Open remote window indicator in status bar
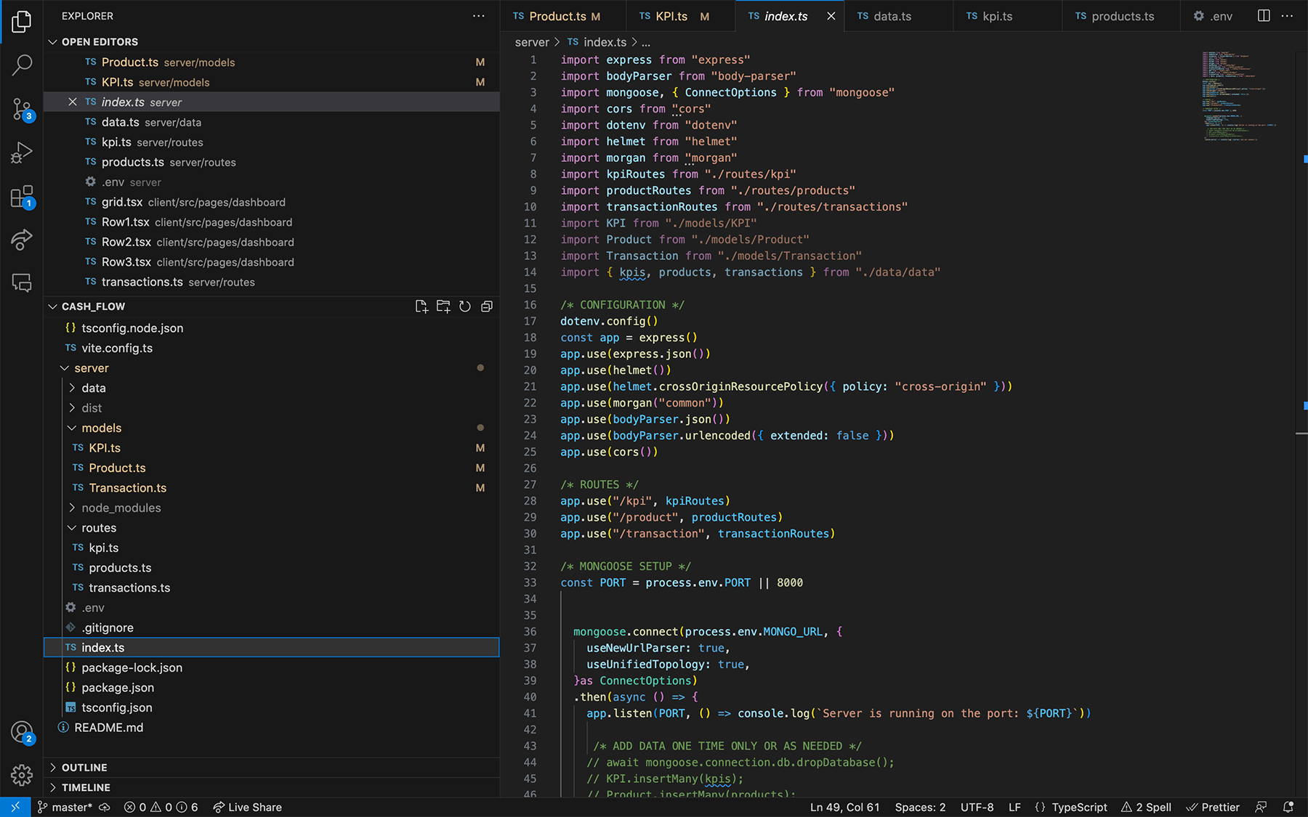 click(15, 807)
